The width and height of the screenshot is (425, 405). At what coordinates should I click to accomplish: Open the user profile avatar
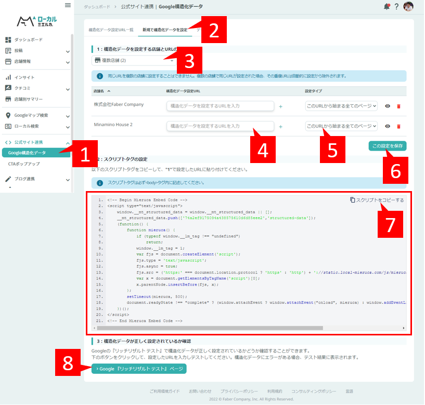point(408,6)
